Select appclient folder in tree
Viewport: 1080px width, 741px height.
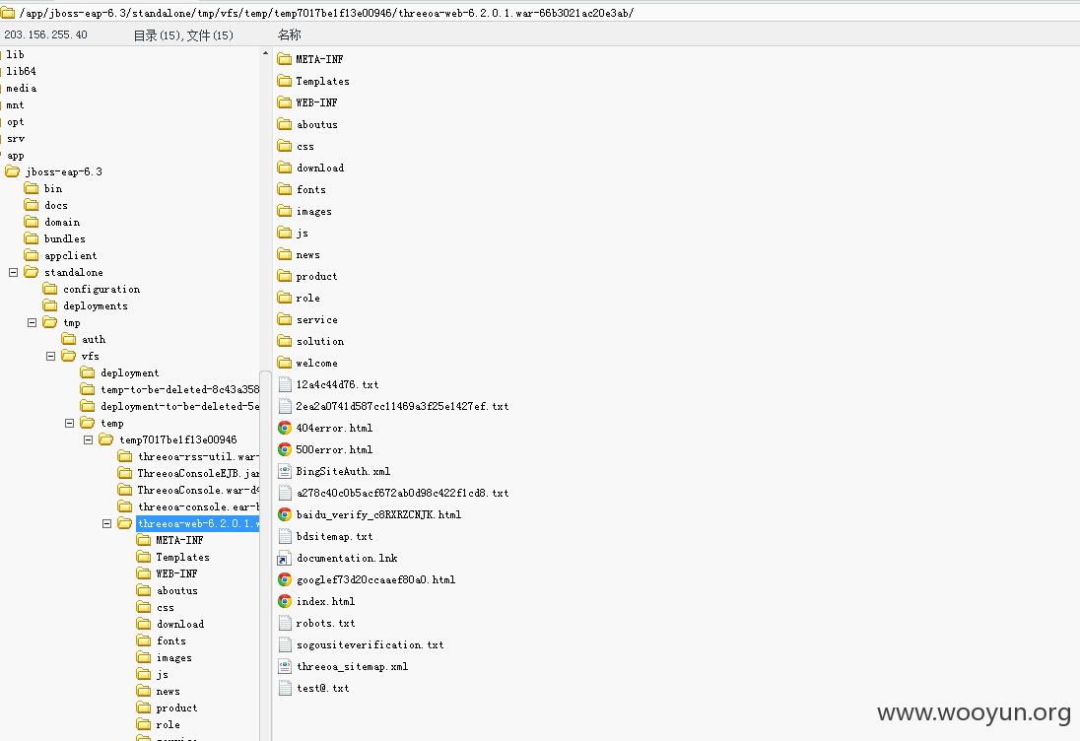(x=70, y=255)
